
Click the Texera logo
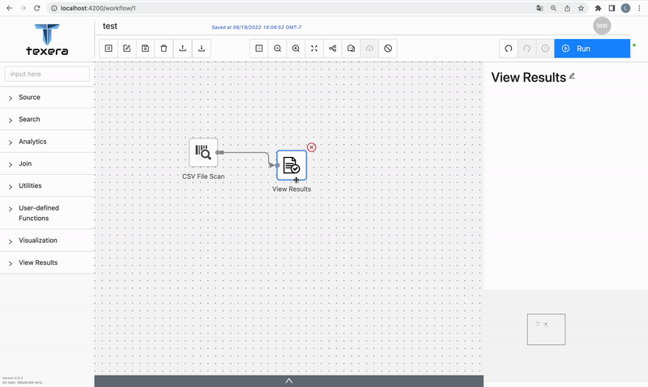point(47,40)
